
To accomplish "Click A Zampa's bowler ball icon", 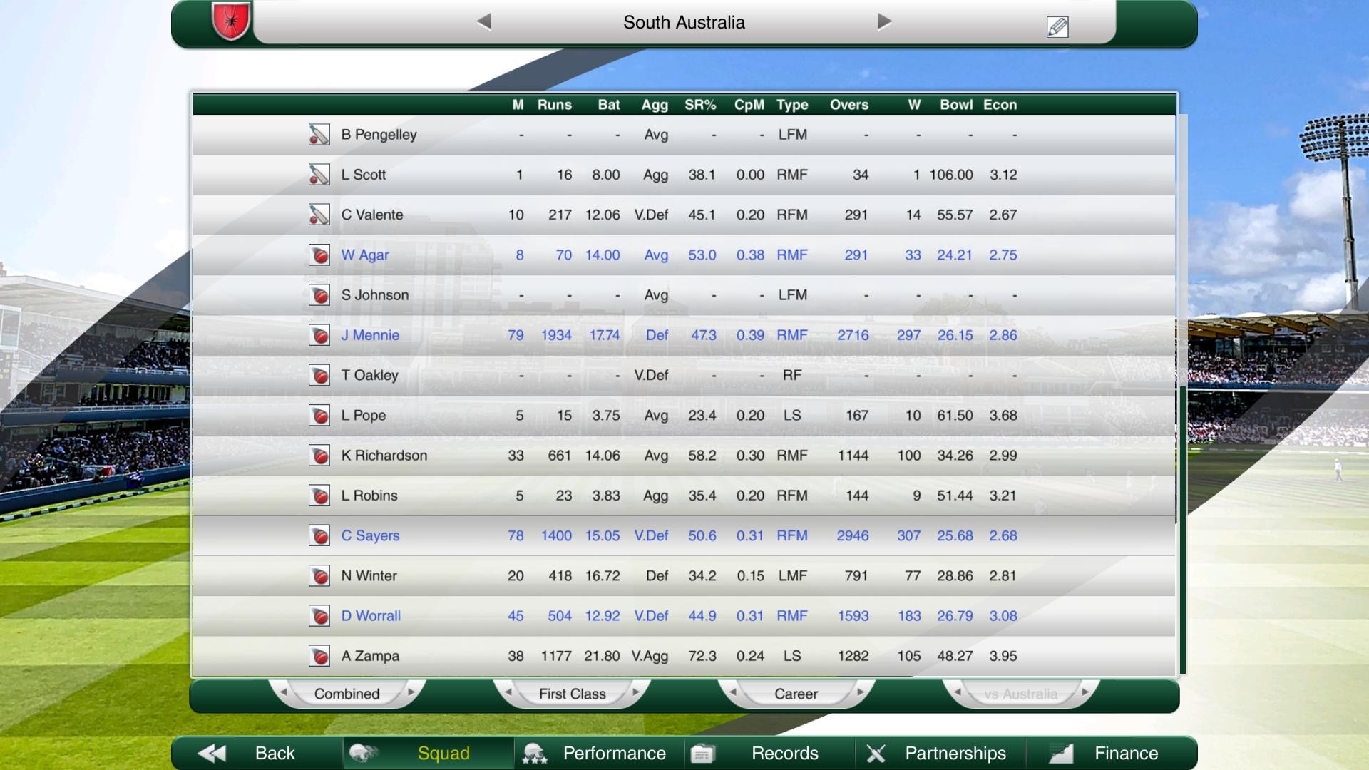I will pyautogui.click(x=319, y=656).
